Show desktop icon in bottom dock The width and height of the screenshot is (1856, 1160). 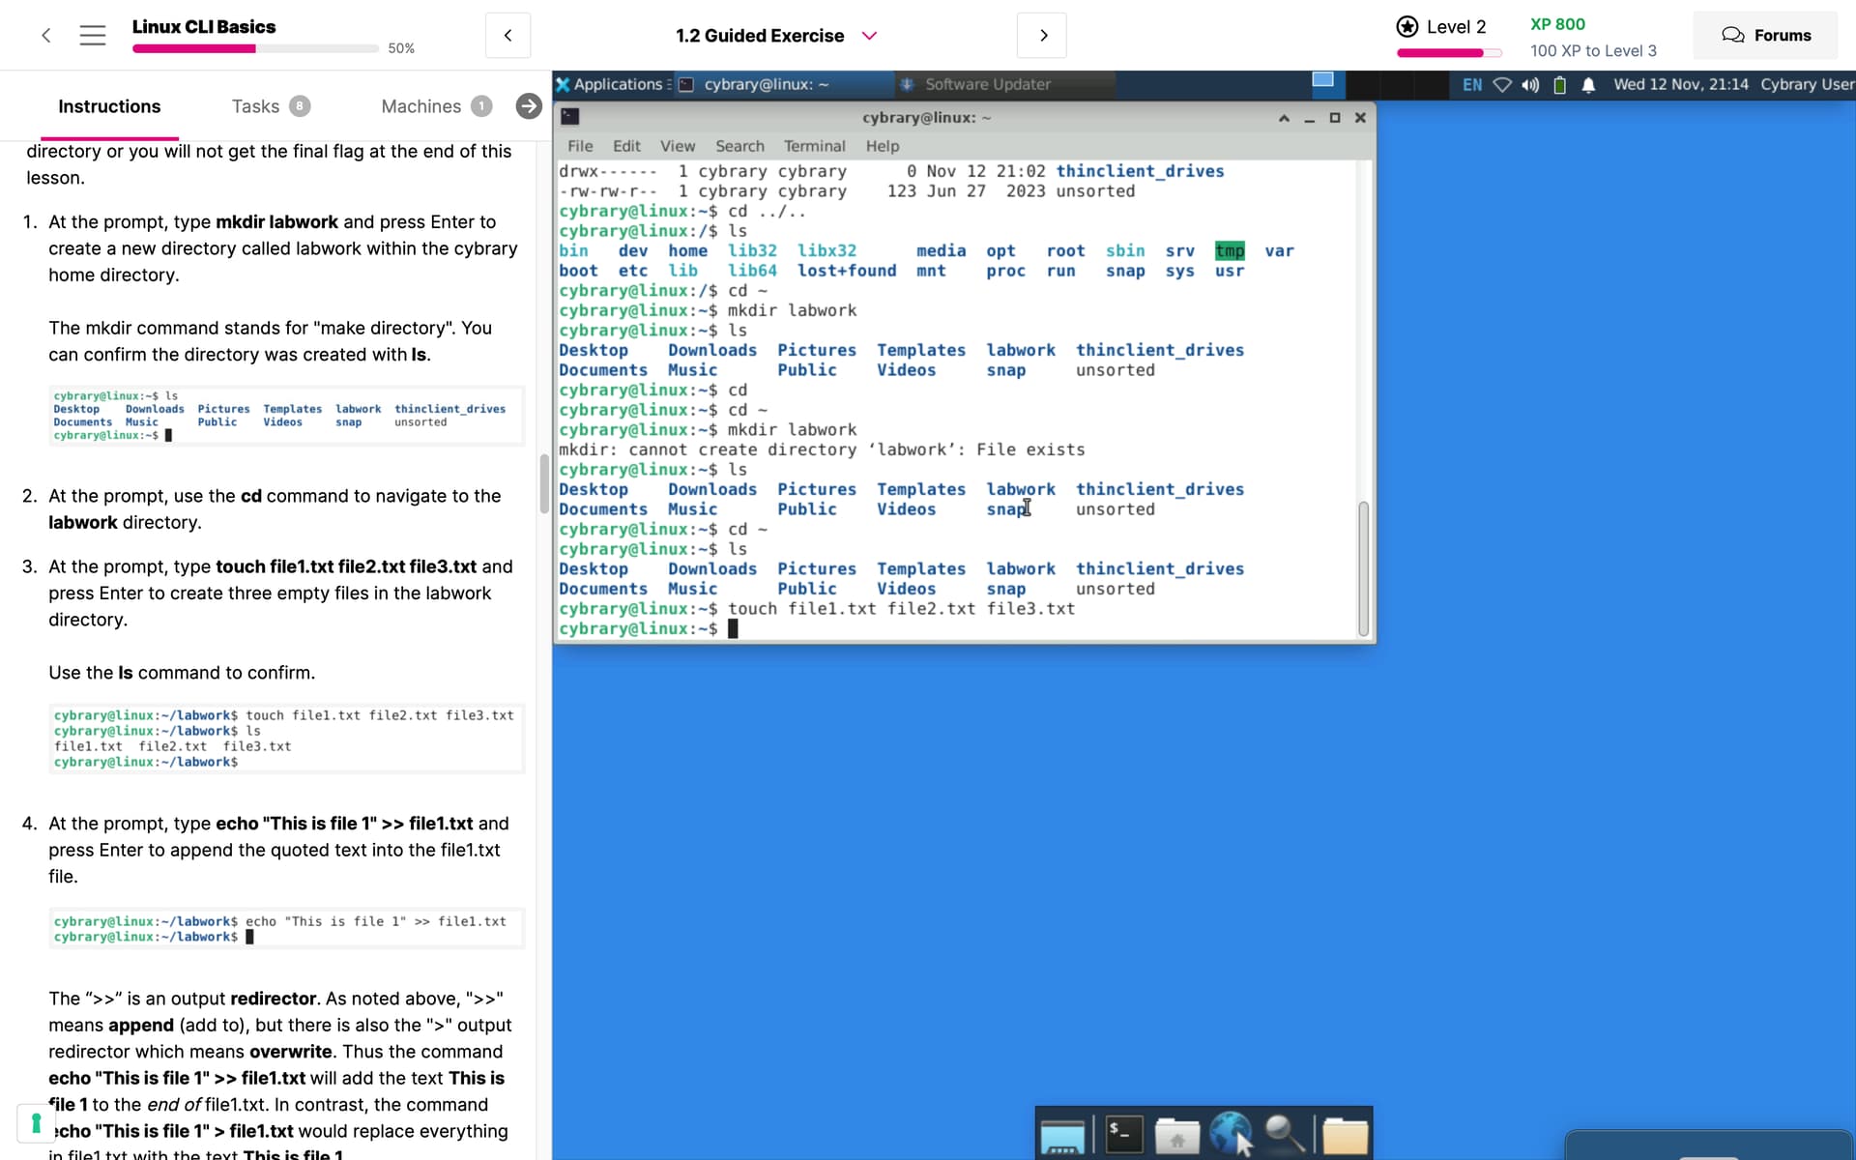coord(1062,1136)
